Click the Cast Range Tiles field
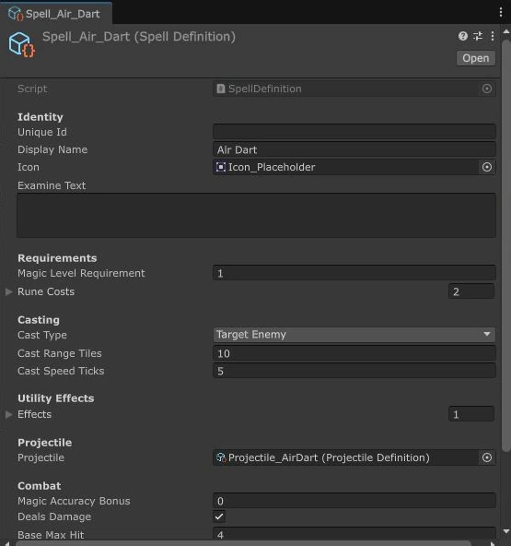The width and height of the screenshot is (511, 546). [x=354, y=353]
